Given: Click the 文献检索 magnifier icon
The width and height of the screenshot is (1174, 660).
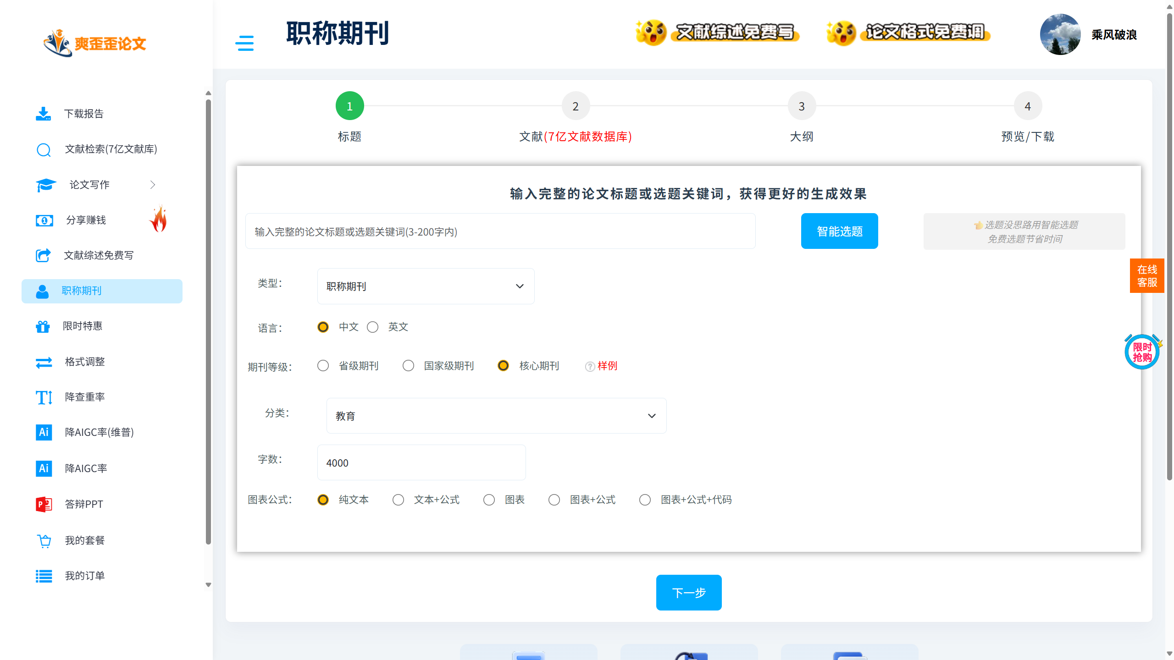Looking at the screenshot, I should point(44,149).
